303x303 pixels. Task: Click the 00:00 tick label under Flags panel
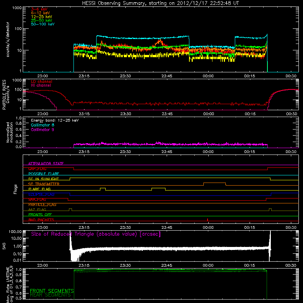[208, 228]
